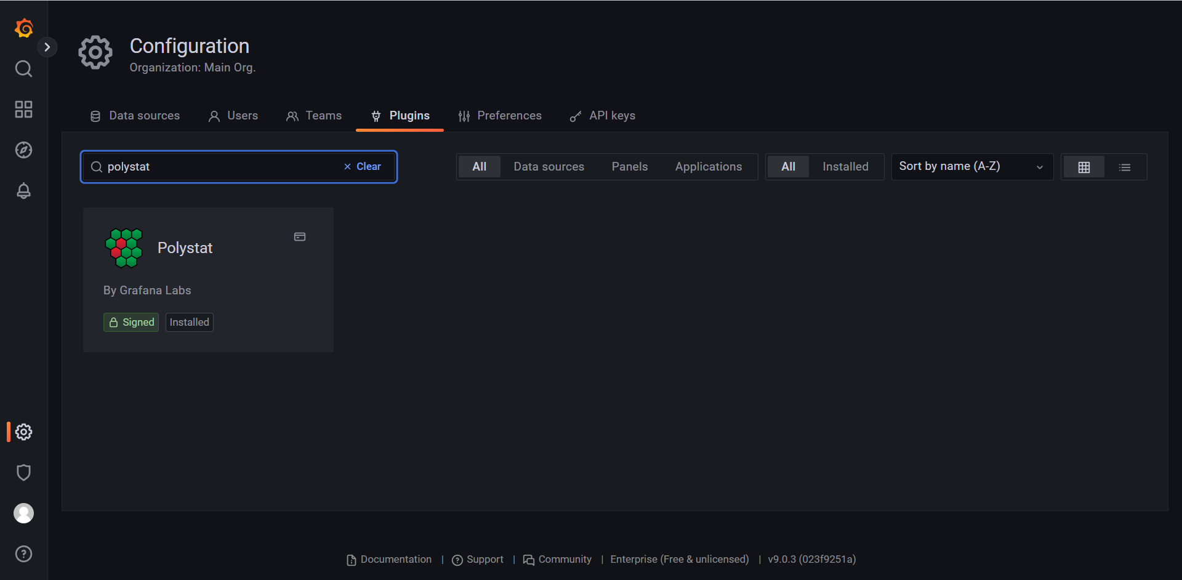This screenshot has width=1182, height=580.
Task: Open the Polystat plugin title
Action: [185, 248]
